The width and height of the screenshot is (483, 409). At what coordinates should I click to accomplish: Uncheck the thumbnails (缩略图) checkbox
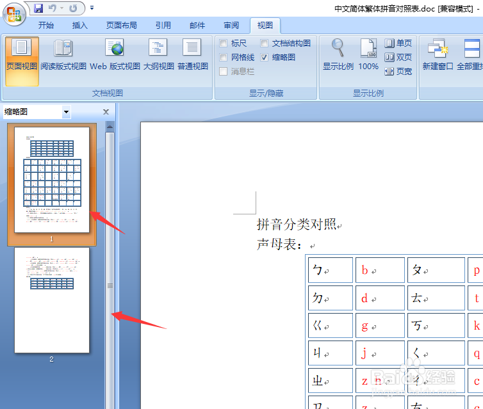pyautogui.click(x=264, y=57)
